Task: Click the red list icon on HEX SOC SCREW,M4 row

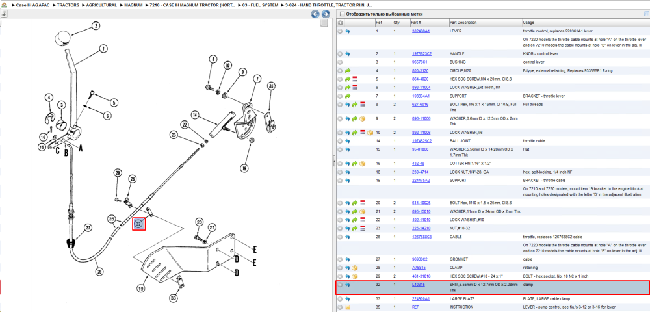Action: tap(355, 79)
